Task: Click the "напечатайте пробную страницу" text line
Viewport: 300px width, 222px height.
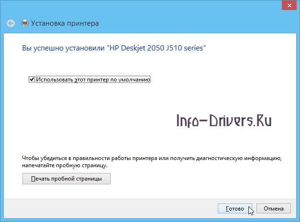Action: pyautogui.click(x=65, y=165)
